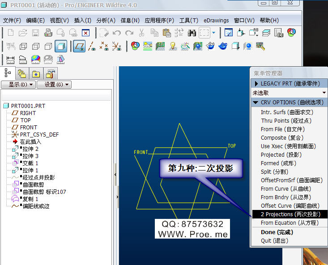Viewport: 328px width, 265px height.
Task: Click the model tree search field
Action: [x=56, y=95]
